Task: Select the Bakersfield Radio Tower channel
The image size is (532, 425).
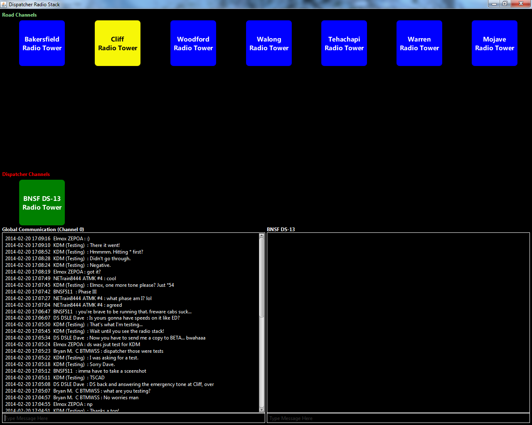Action: pos(42,43)
